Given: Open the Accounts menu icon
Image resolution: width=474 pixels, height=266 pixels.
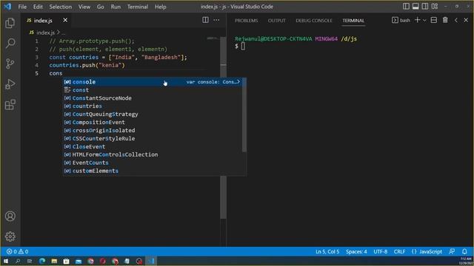Looking at the screenshot, I should (x=10, y=216).
